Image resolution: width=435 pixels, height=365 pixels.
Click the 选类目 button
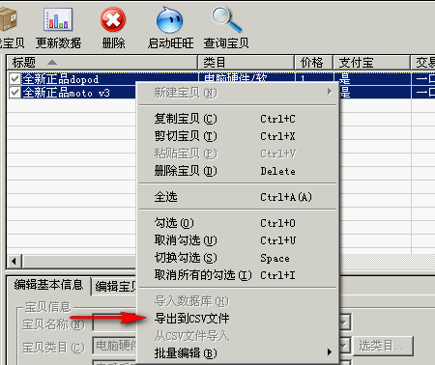(383, 347)
